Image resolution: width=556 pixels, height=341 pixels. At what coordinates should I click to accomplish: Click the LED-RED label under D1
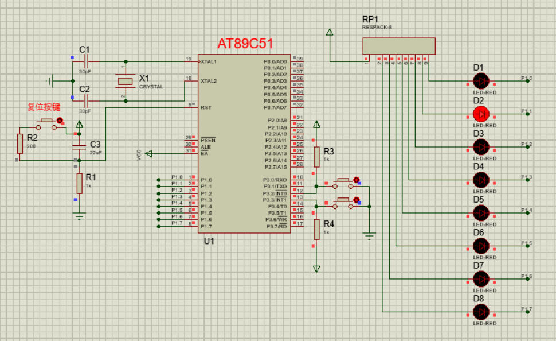[x=485, y=92]
